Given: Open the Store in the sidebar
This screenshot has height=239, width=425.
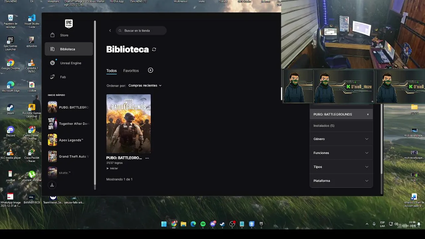Looking at the screenshot, I should click(69, 35).
